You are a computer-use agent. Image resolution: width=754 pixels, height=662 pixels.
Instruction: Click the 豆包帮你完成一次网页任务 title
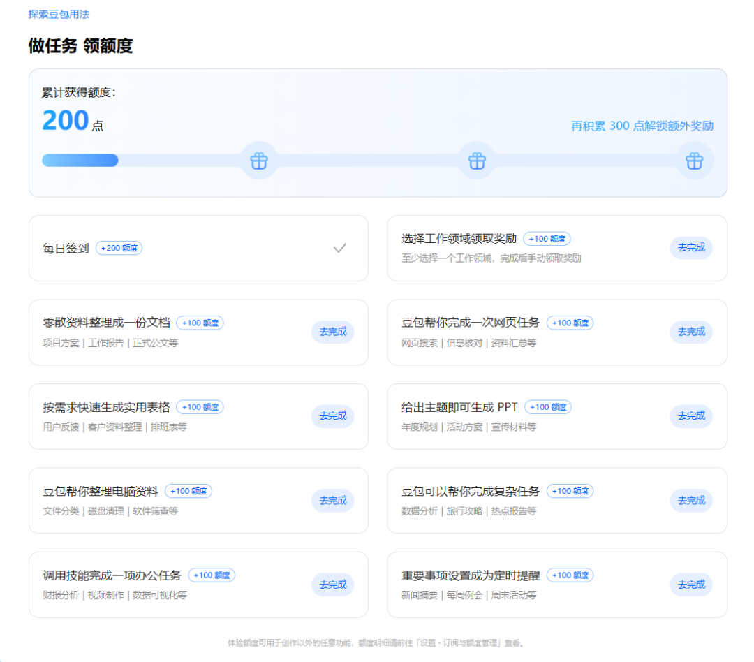click(471, 323)
